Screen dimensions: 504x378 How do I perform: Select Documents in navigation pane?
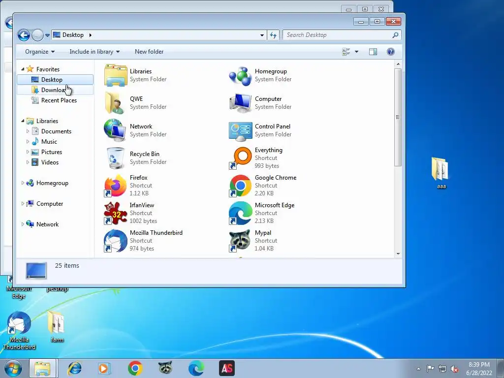56,131
